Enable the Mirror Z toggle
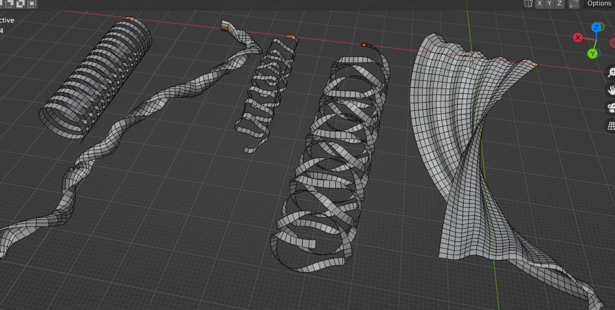Screen dimensions: 615x310 click(559, 3)
